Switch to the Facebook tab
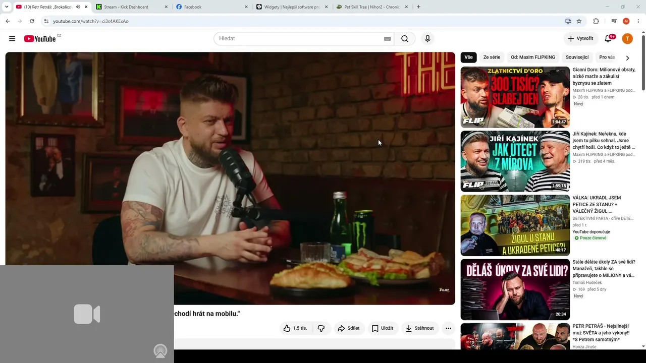 pyautogui.click(x=212, y=7)
